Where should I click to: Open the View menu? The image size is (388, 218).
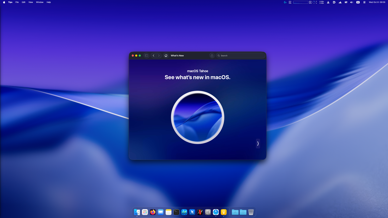pos(31,2)
